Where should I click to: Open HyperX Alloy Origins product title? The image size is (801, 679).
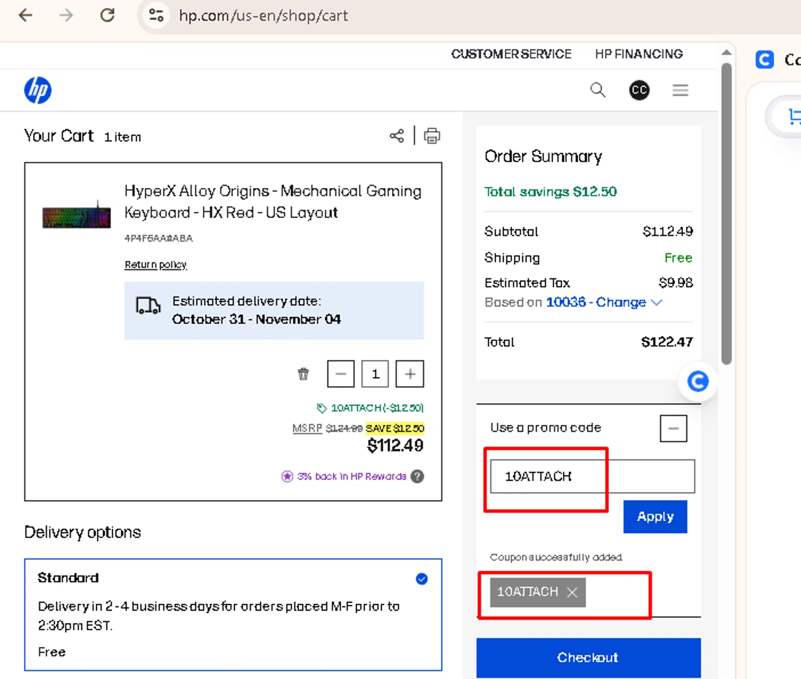click(273, 202)
